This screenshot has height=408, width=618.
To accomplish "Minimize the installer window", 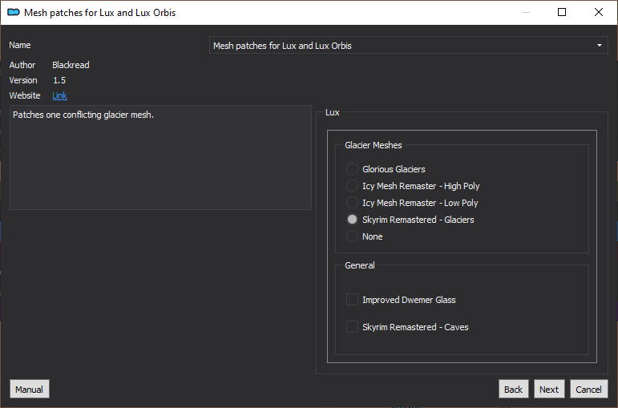I will (x=526, y=12).
